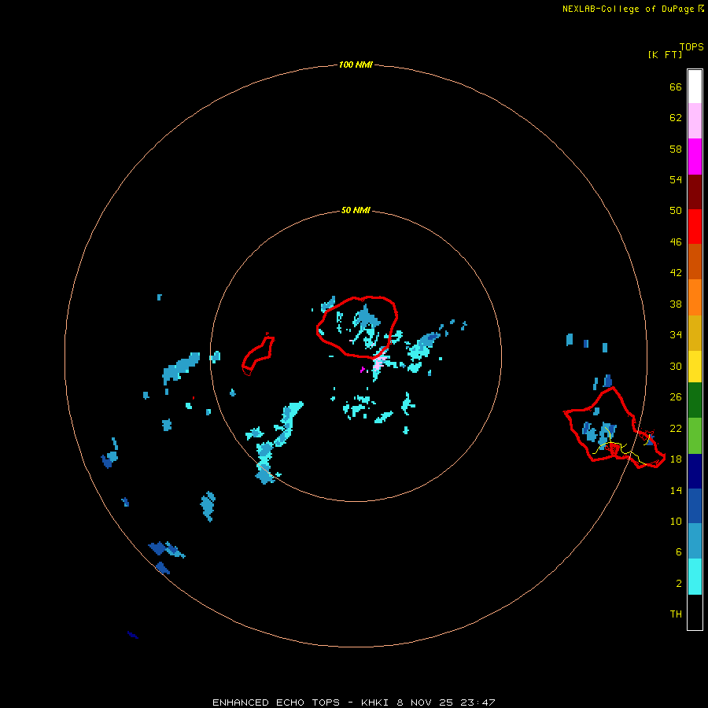The width and height of the screenshot is (708, 708).
Task: Click the legend value 66
Action: coord(676,87)
